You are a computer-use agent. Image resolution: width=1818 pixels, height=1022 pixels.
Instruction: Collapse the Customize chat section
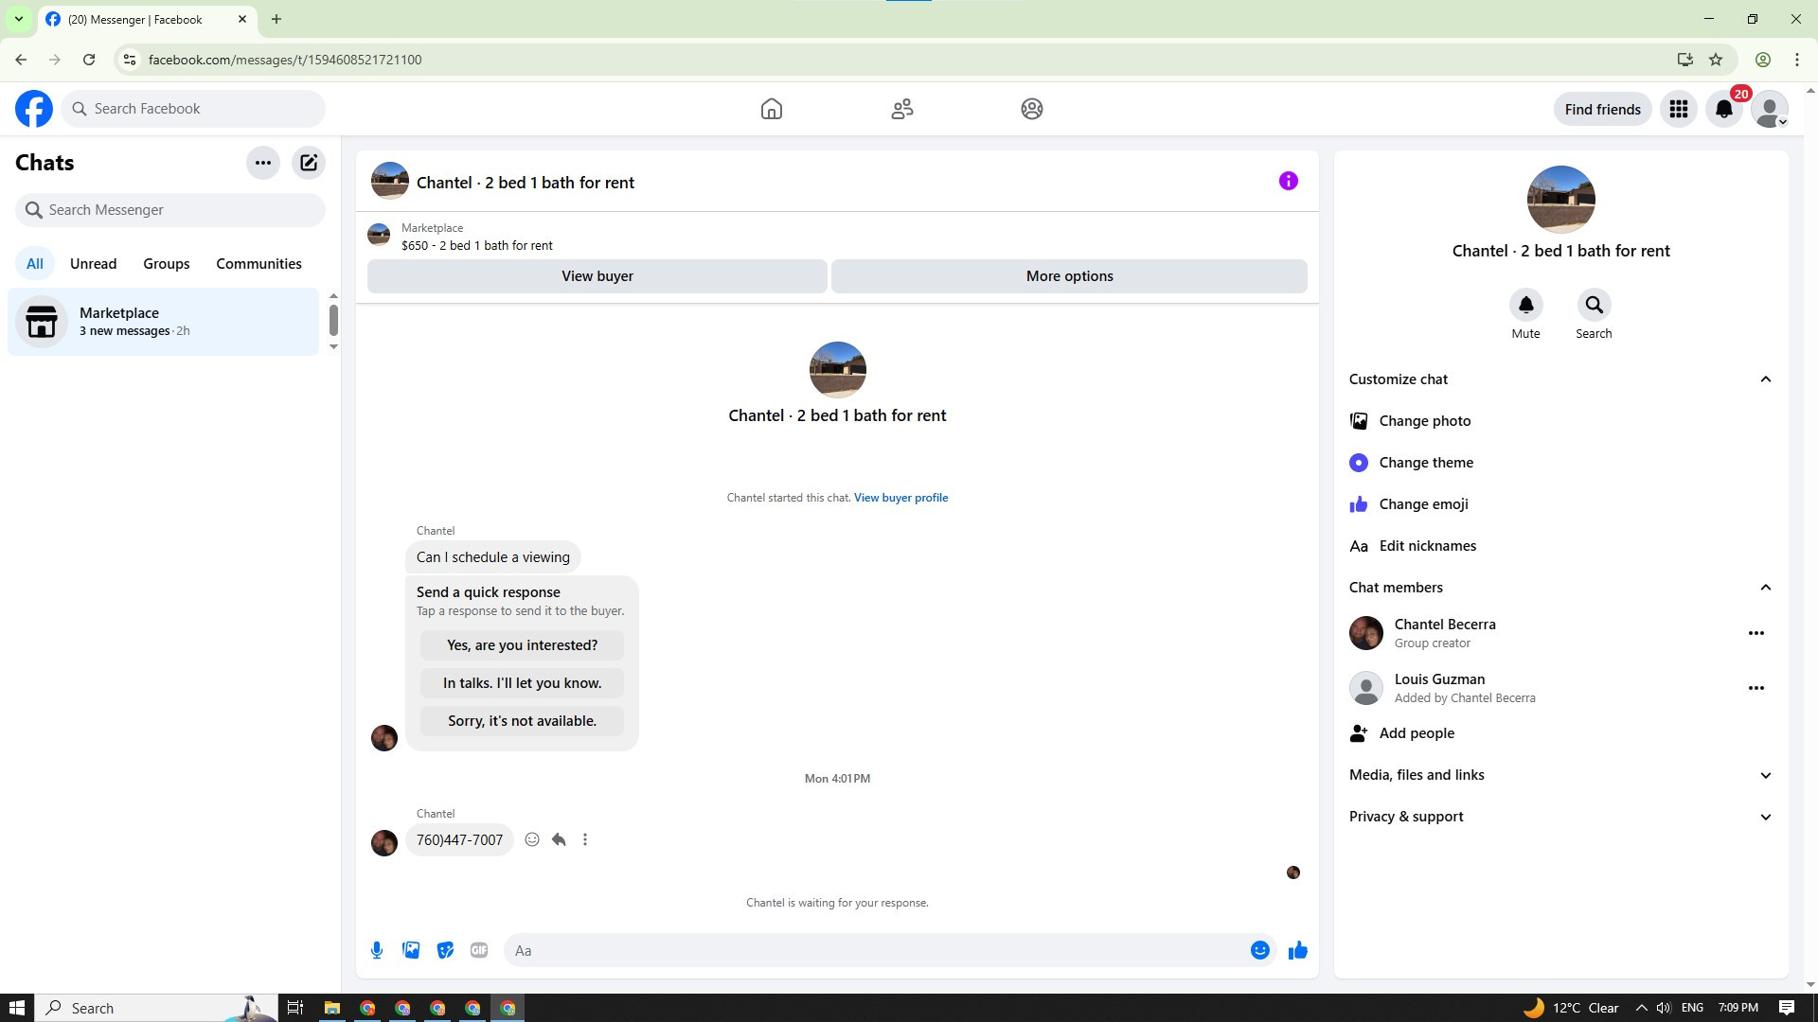coord(1765,379)
